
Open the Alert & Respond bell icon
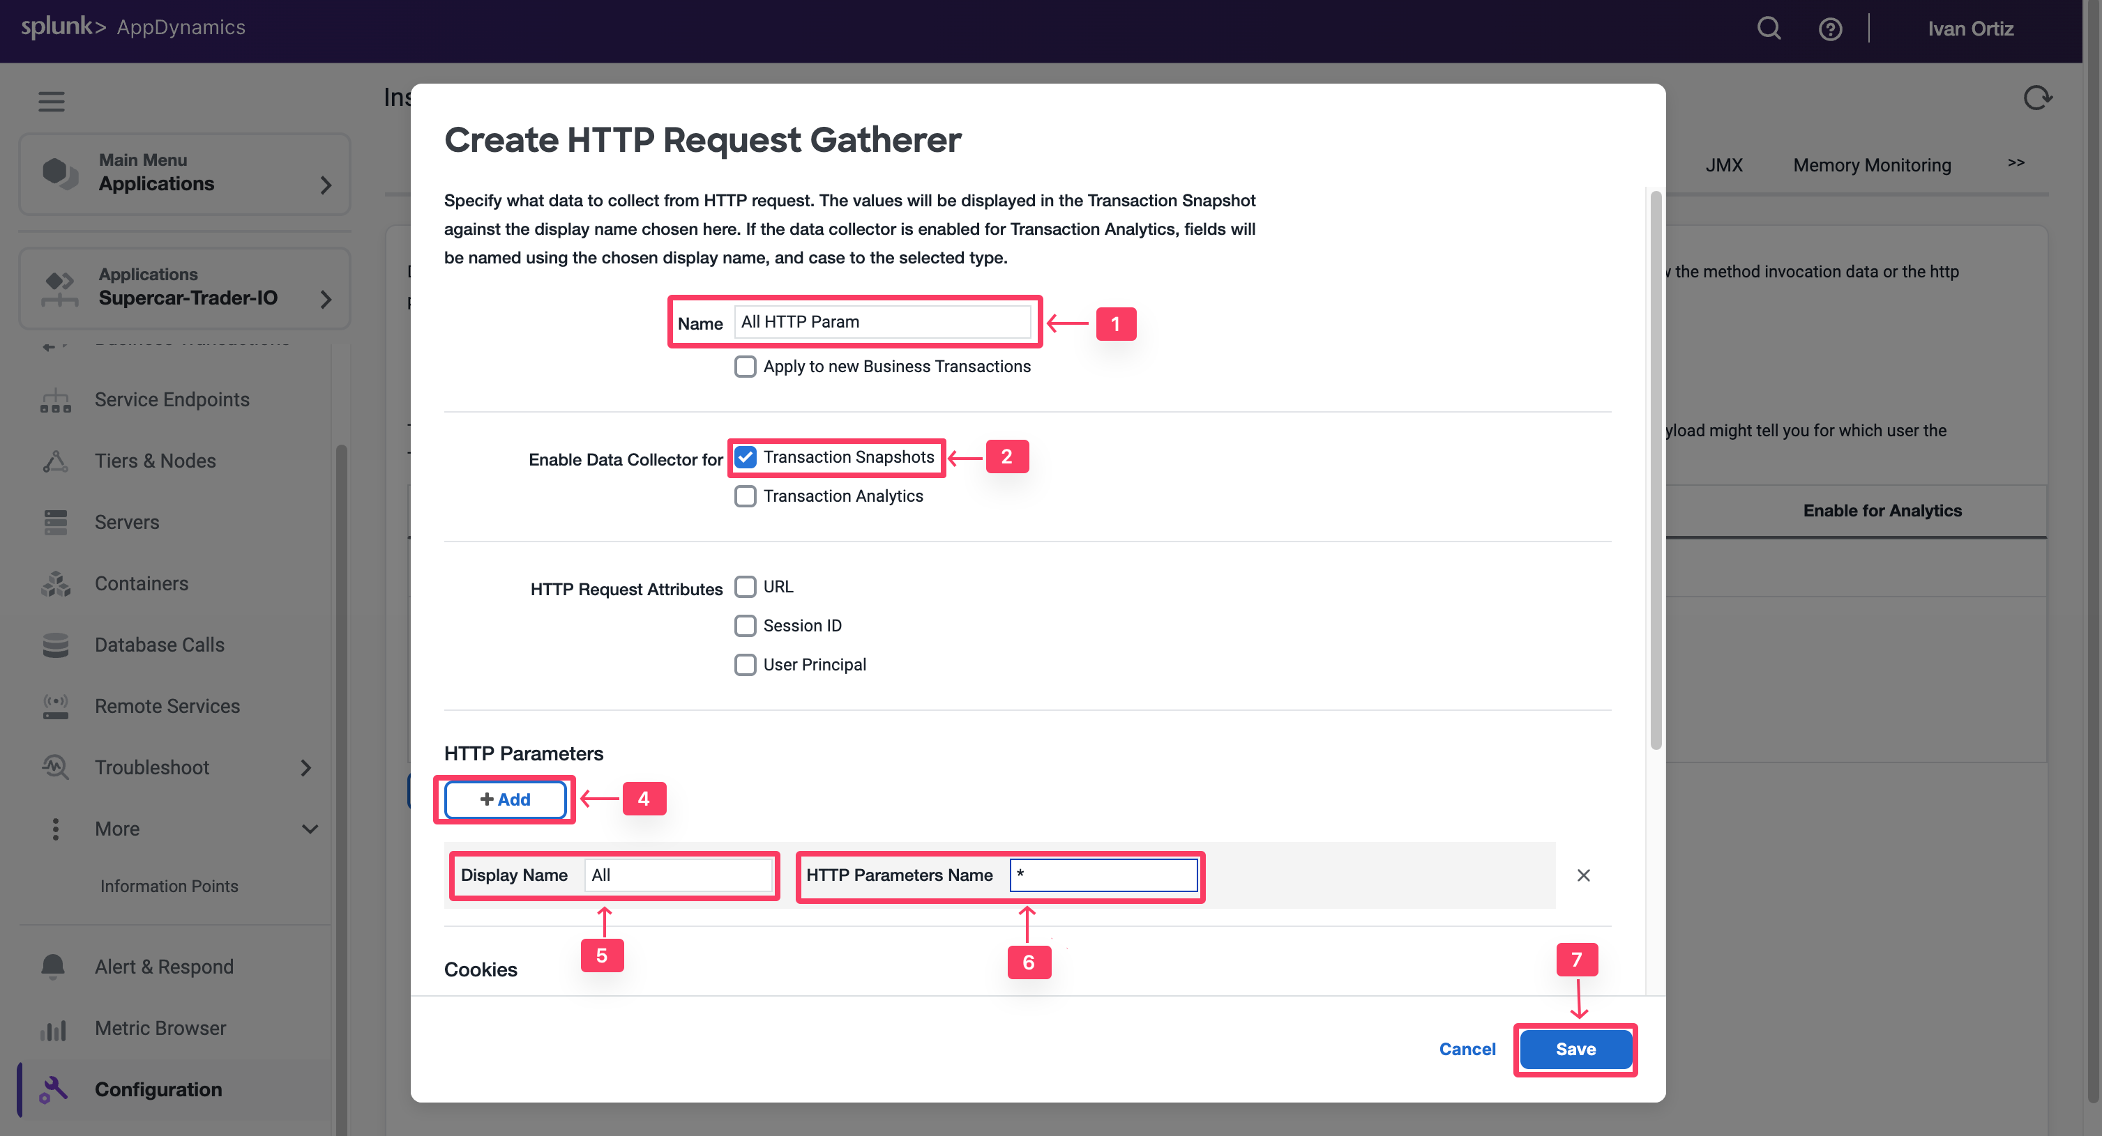53,967
